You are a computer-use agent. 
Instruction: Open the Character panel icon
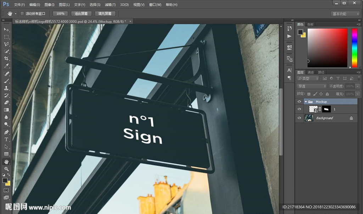pyautogui.click(x=289, y=70)
